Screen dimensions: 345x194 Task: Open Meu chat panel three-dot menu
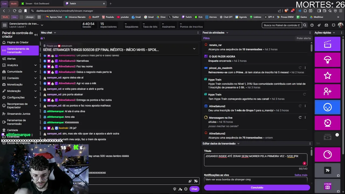pyautogui.click(x=198, y=33)
